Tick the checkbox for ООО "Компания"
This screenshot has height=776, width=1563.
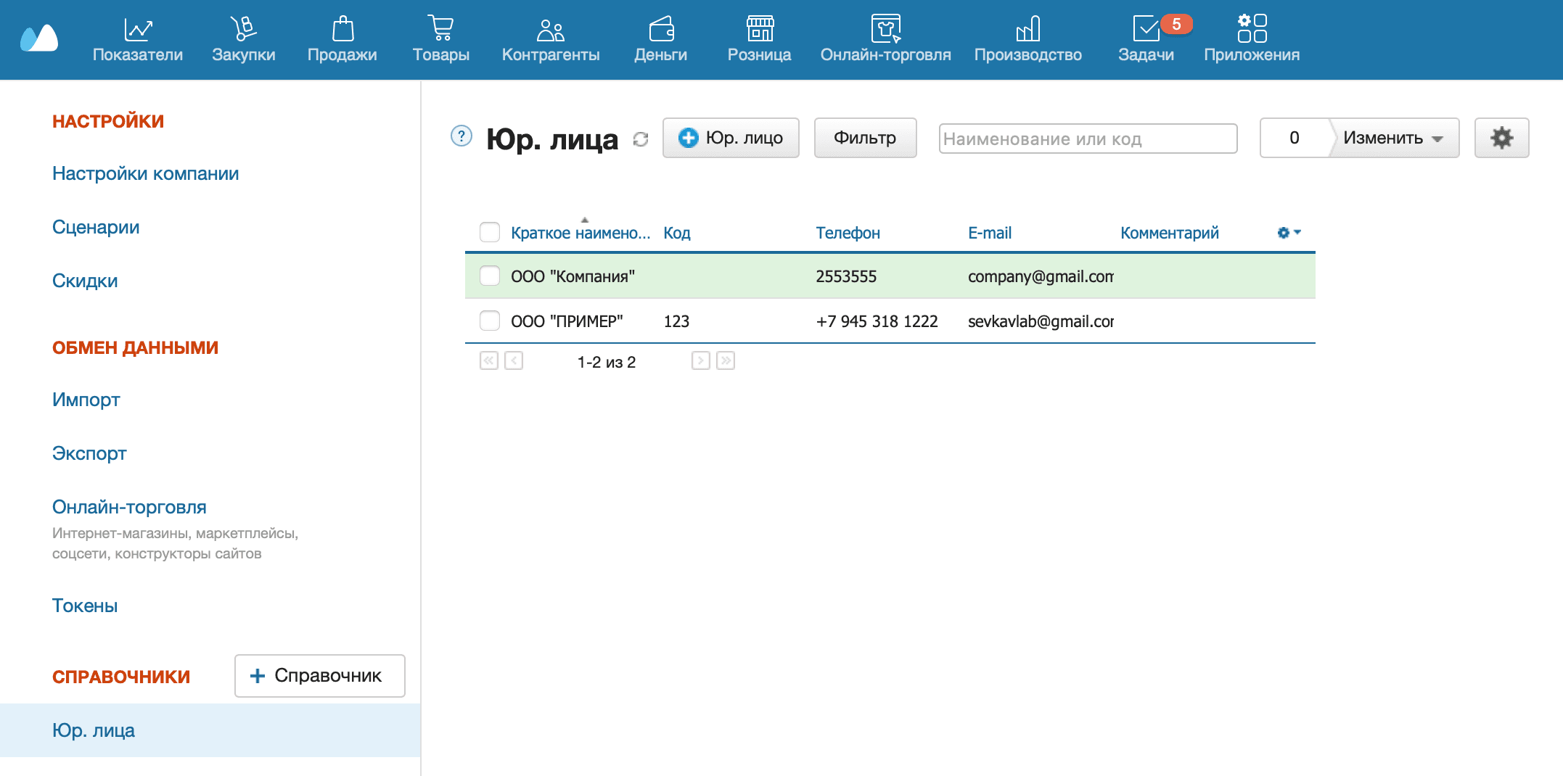(490, 276)
